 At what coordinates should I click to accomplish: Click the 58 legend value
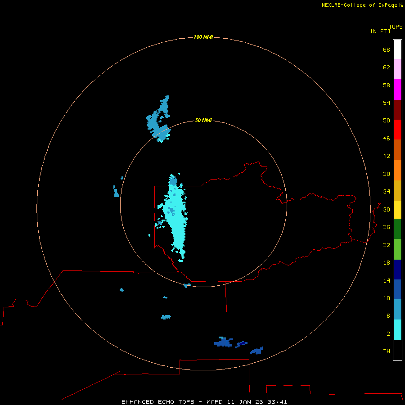coord(387,85)
